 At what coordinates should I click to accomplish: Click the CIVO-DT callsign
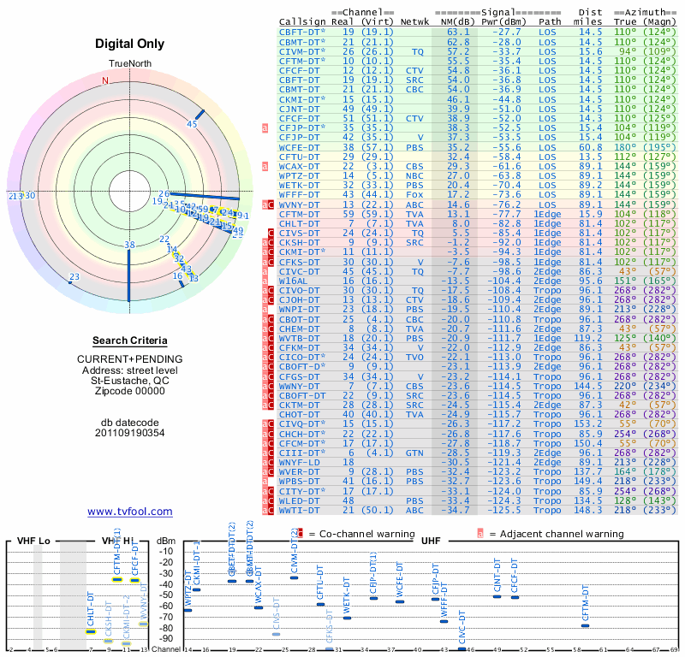pos(299,291)
